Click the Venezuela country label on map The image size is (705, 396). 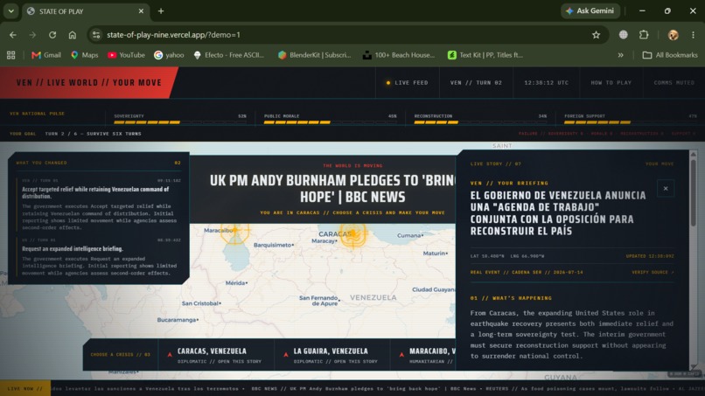click(x=373, y=297)
